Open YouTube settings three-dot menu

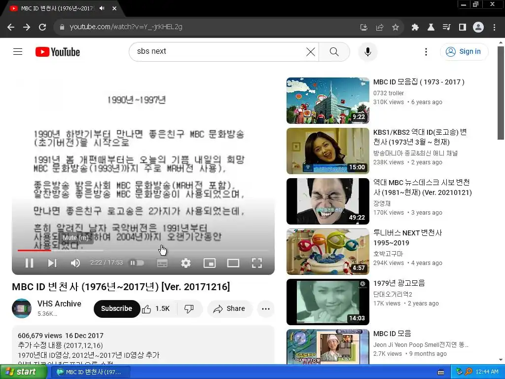pos(426,51)
